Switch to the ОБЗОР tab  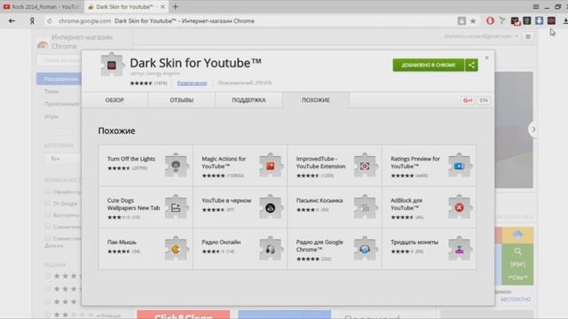click(x=114, y=100)
